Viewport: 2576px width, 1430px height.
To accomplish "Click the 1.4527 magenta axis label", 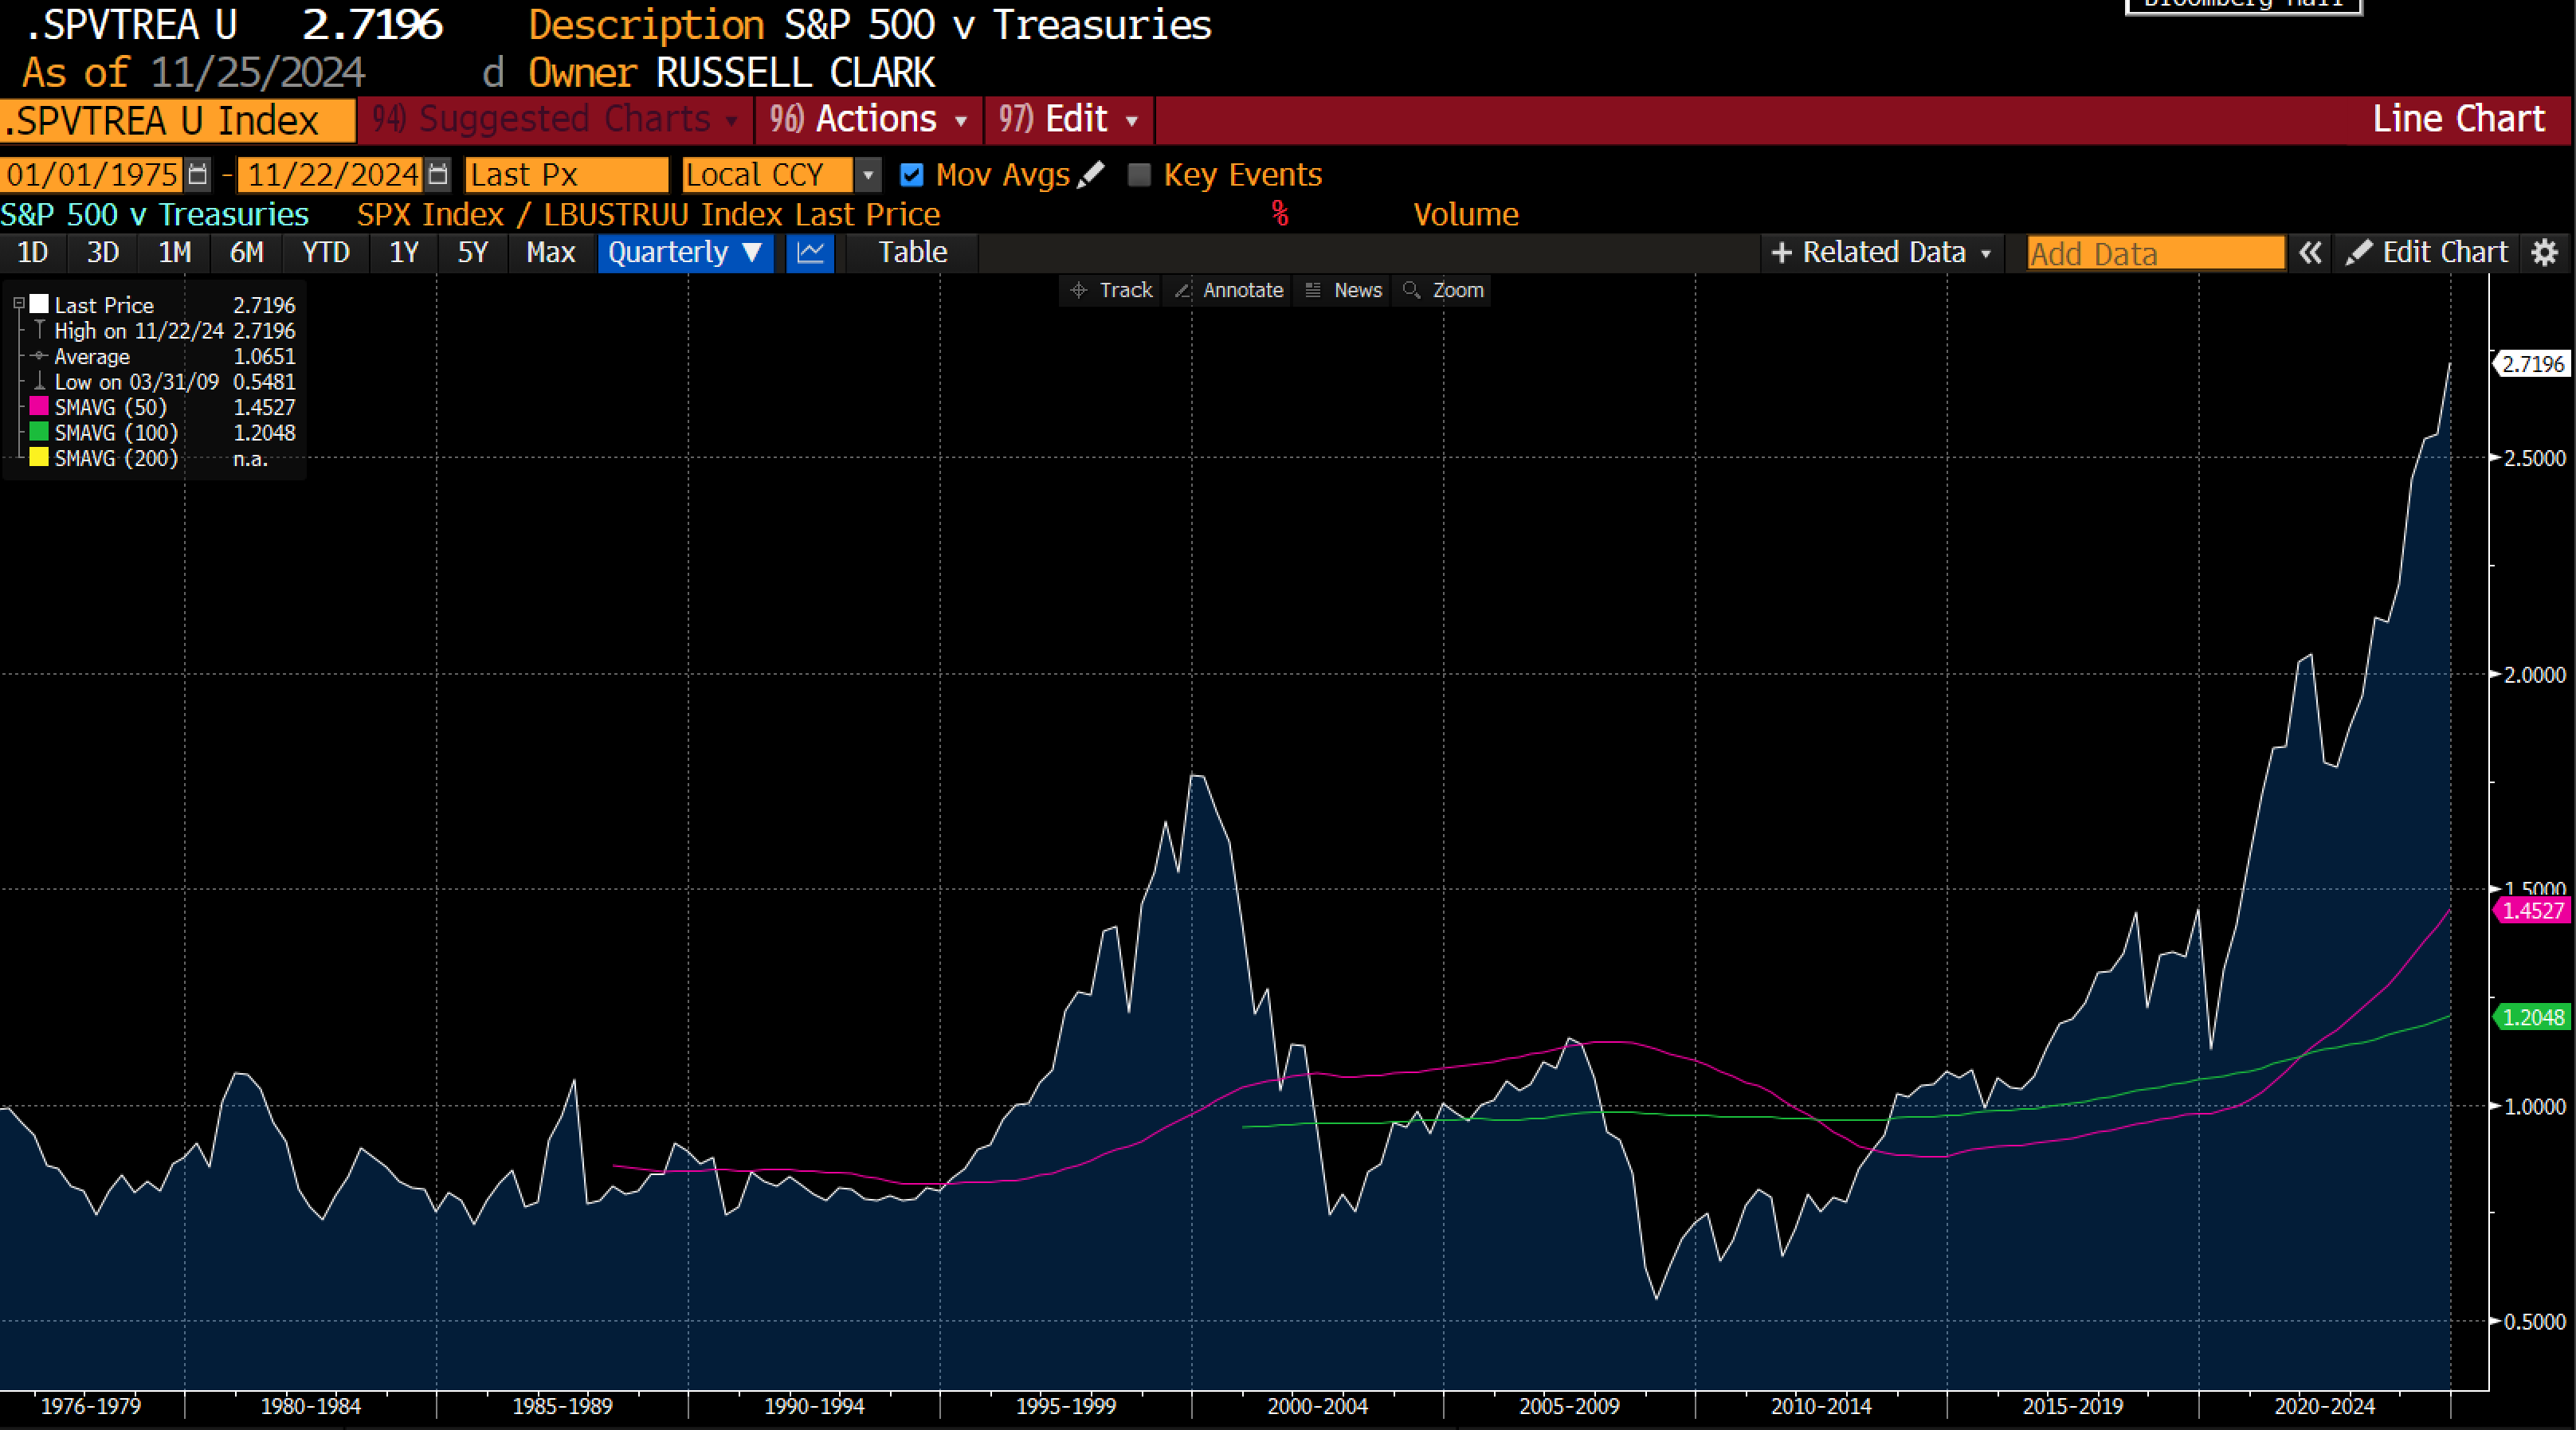I will (x=2532, y=911).
